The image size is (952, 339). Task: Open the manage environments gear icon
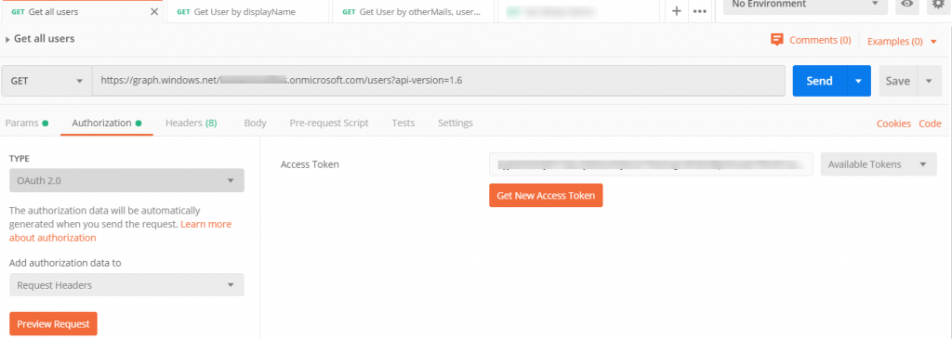pyautogui.click(x=939, y=4)
